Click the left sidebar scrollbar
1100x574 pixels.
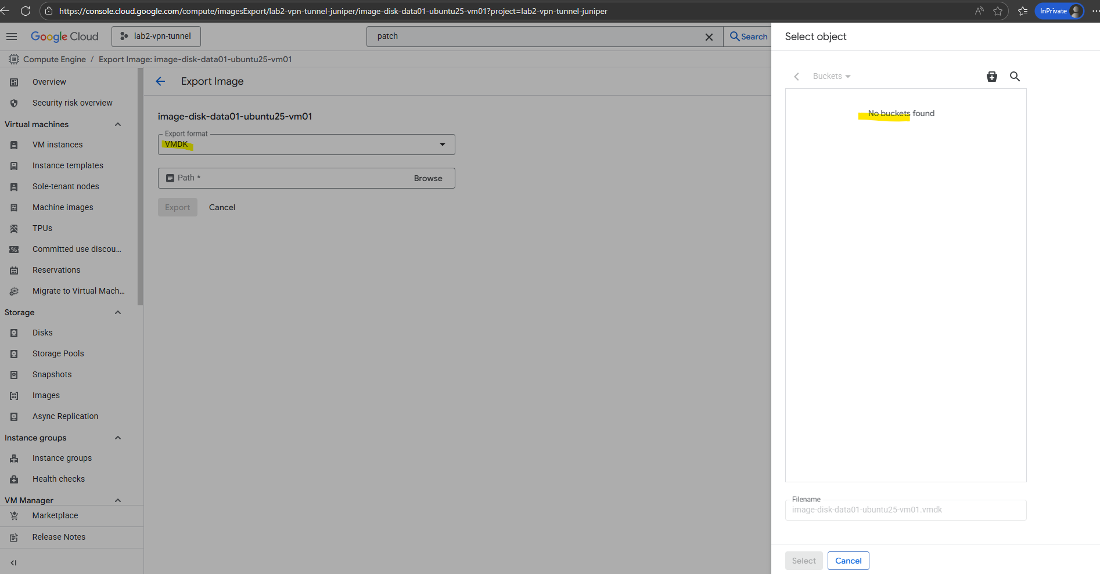coord(140,187)
